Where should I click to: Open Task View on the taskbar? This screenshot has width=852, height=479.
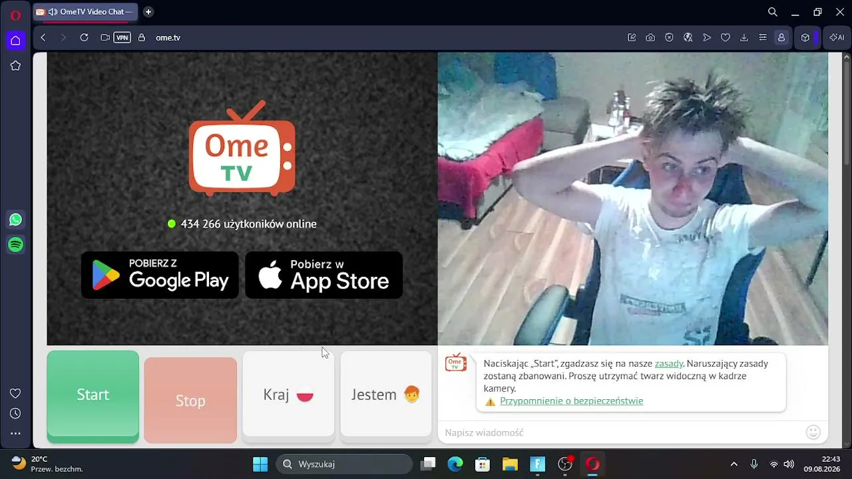(x=428, y=464)
